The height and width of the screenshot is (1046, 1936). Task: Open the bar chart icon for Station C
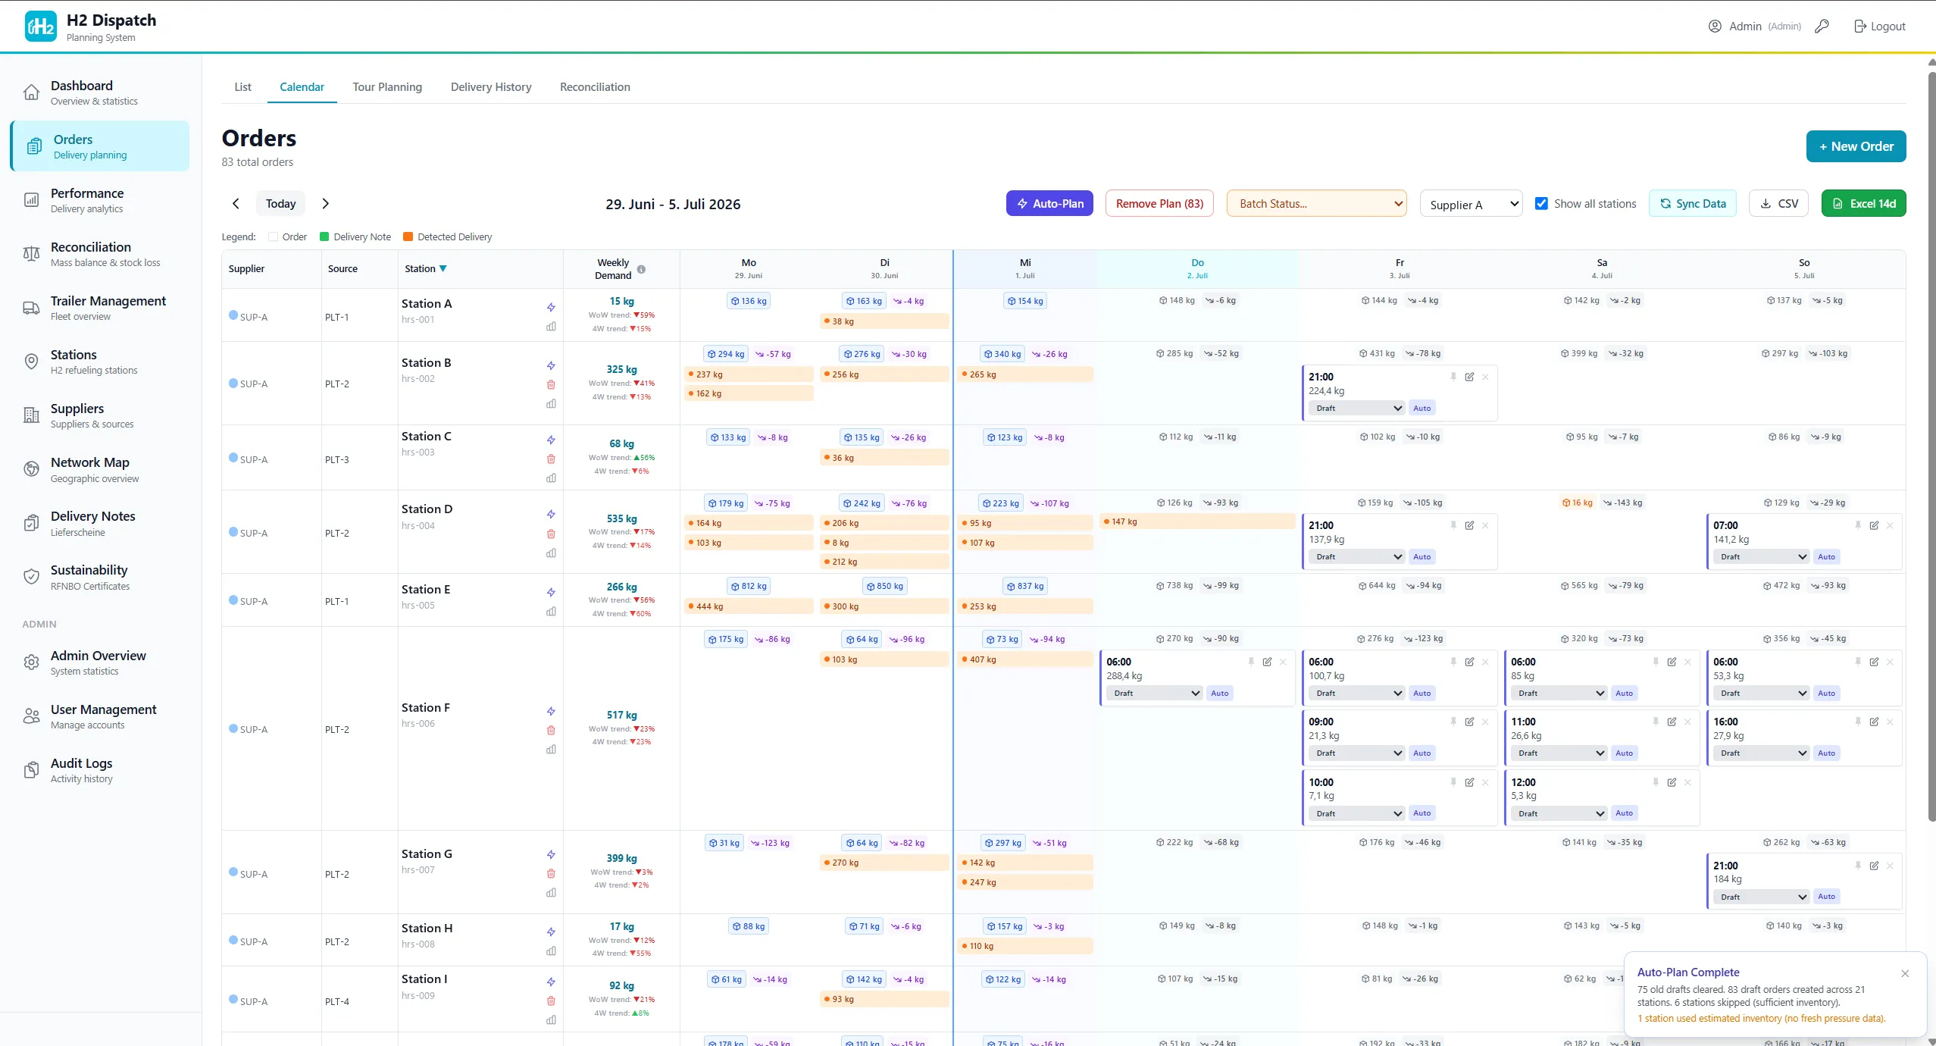(551, 478)
